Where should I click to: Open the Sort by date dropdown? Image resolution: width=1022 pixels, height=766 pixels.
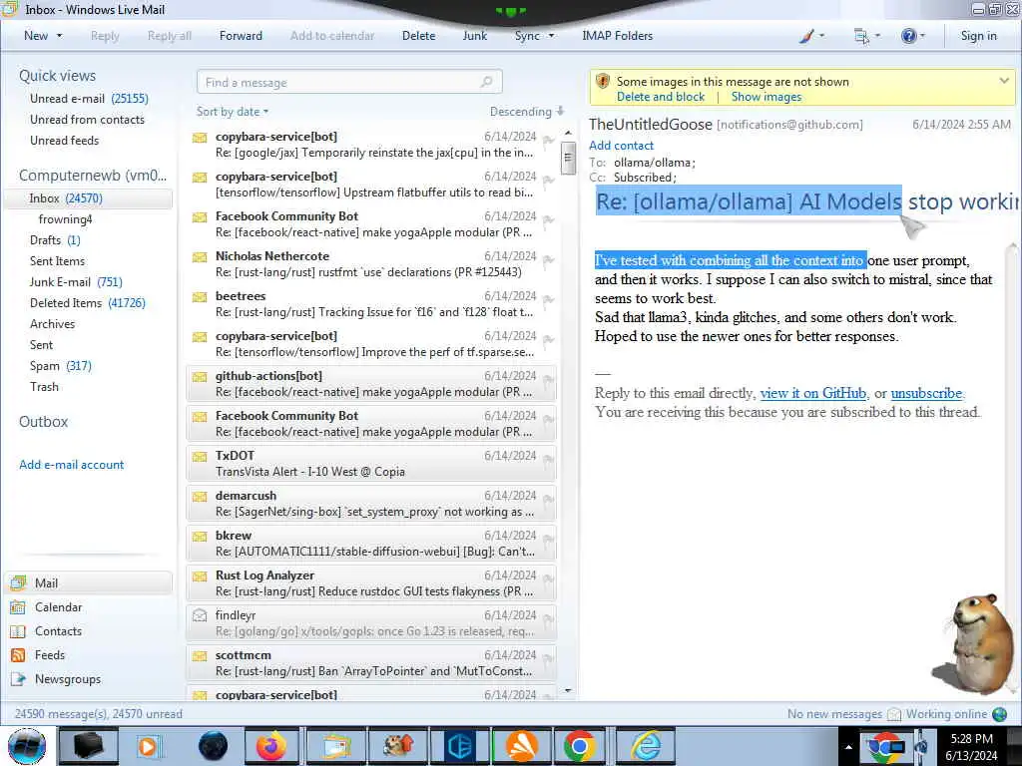click(x=233, y=112)
